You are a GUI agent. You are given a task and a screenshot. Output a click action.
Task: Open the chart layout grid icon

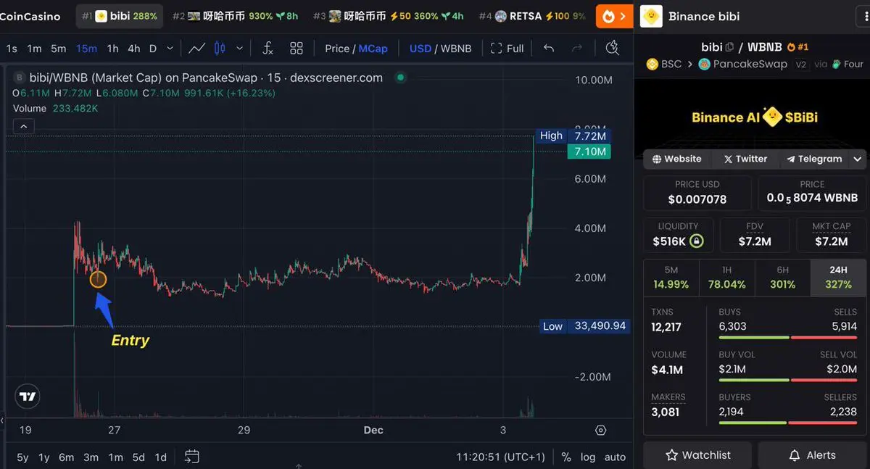pos(297,49)
